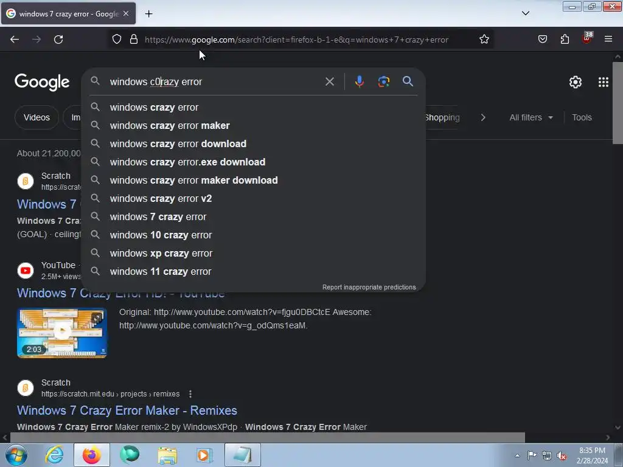
Task: Show more filter chips arrow
Action: click(483, 117)
